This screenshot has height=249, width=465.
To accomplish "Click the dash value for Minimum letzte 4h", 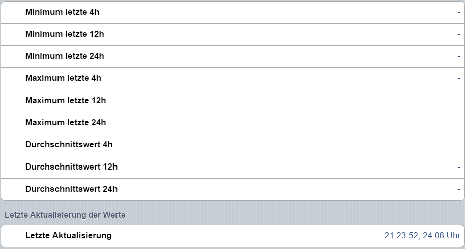I will [x=459, y=12].
